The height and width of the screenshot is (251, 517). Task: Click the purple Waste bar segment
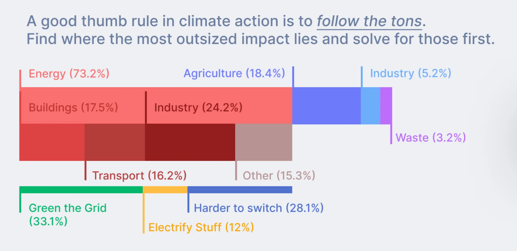386,106
